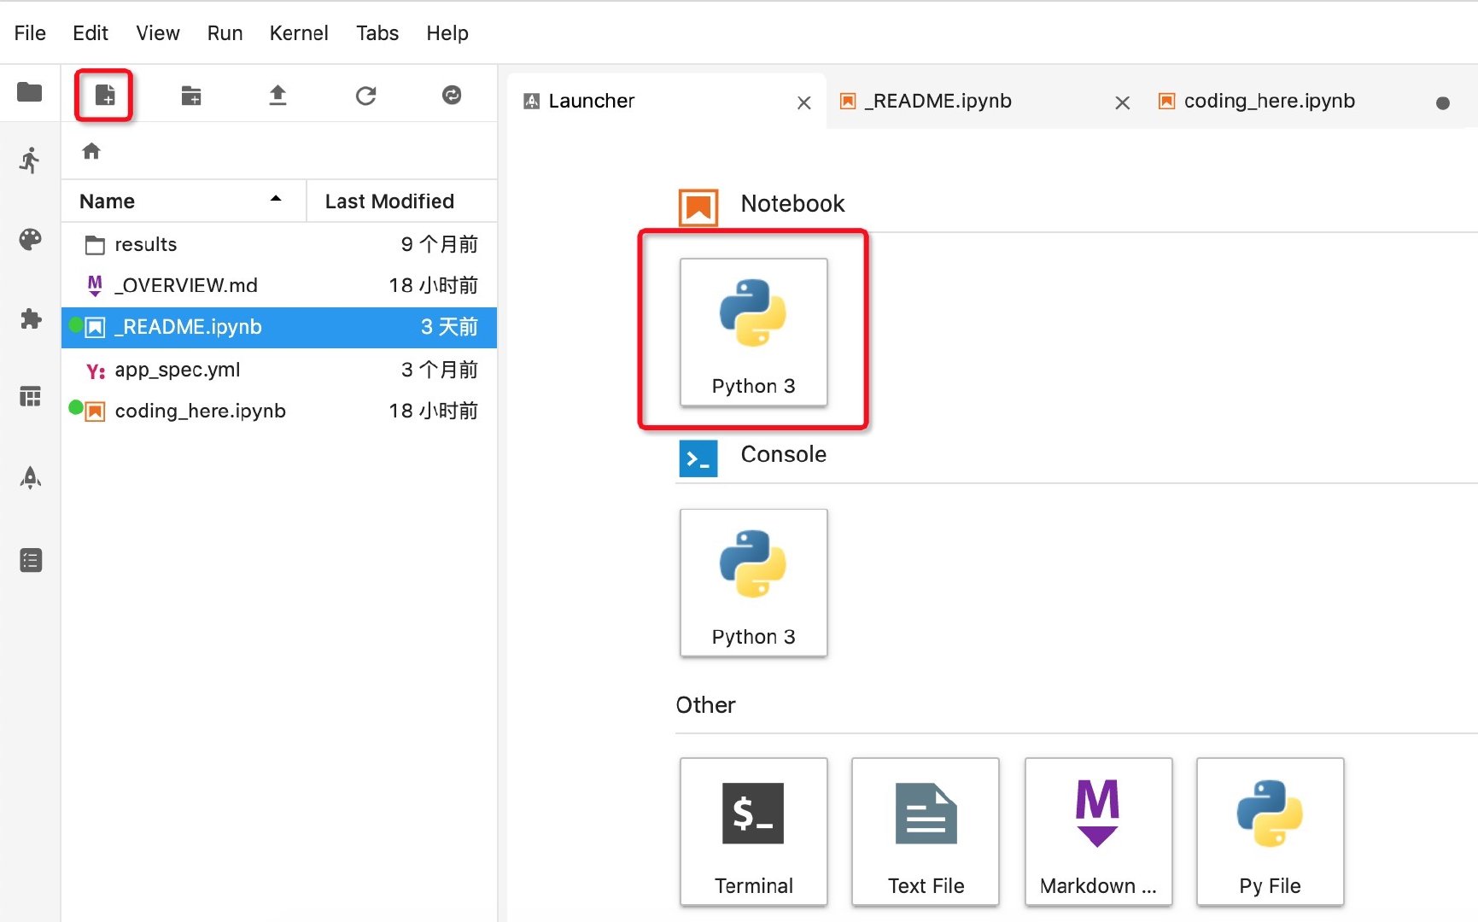Open the Commands palette sidebar icon
Viewport: 1478px width, 922px height.
click(x=30, y=240)
